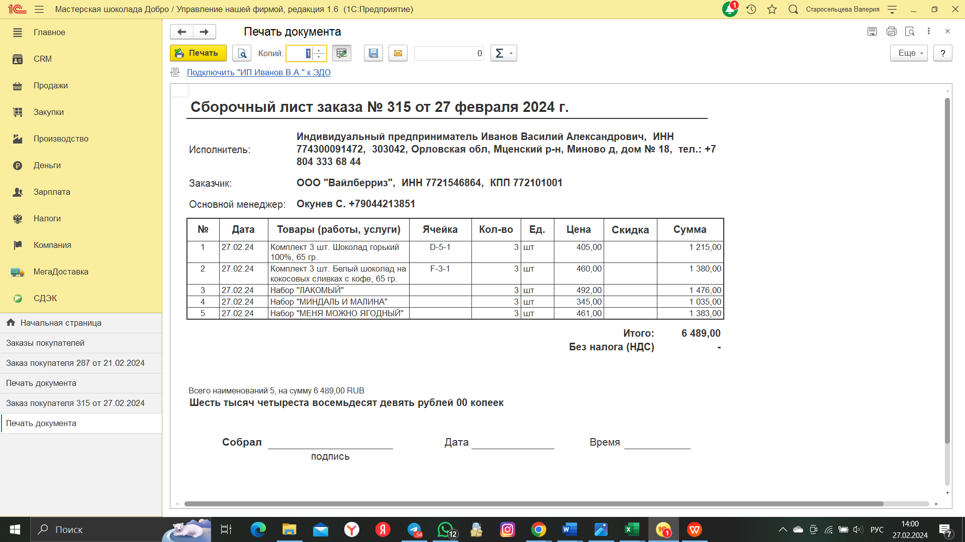Open the Производство section

click(60, 139)
